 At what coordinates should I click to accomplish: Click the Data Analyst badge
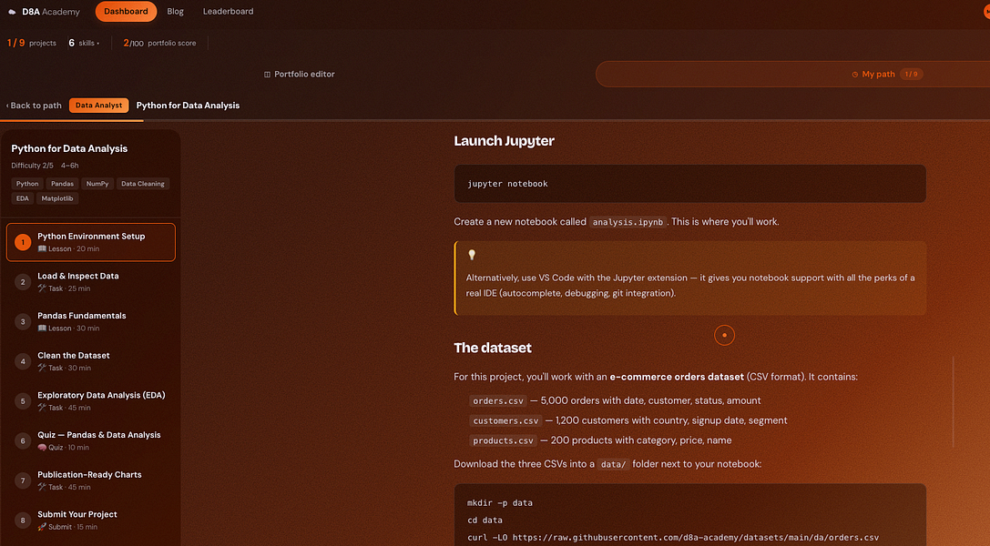click(x=99, y=106)
